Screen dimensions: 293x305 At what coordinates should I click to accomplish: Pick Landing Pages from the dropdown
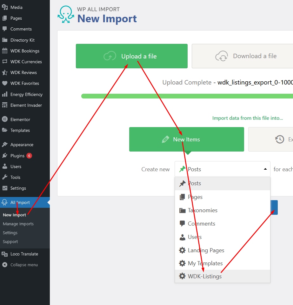pos(223,250)
